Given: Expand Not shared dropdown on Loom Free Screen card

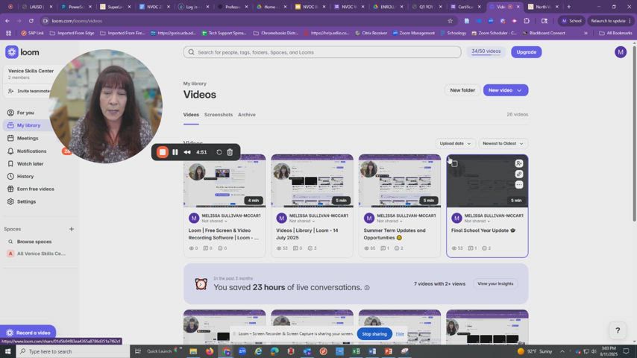Looking at the screenshot, I should [x=214, y=221].
